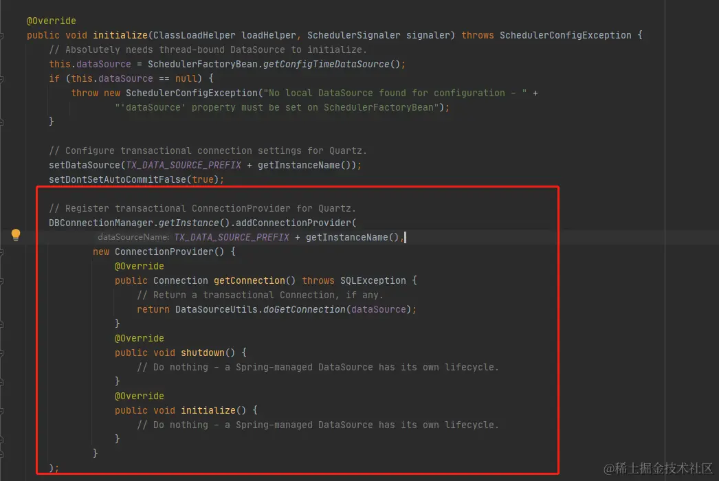Click the 'signaler' parameter name

(x=428, y=35)
